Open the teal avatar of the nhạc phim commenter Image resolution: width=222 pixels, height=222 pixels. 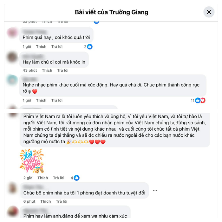[x=12, y=80]
